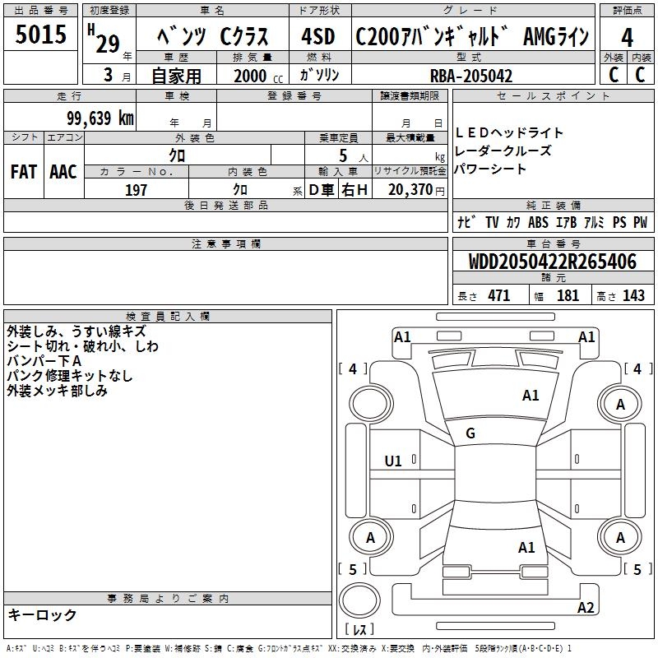The width and height of the screenshot is (658, 658).
Task: Click the color number 197
Action: pos(136,190)
